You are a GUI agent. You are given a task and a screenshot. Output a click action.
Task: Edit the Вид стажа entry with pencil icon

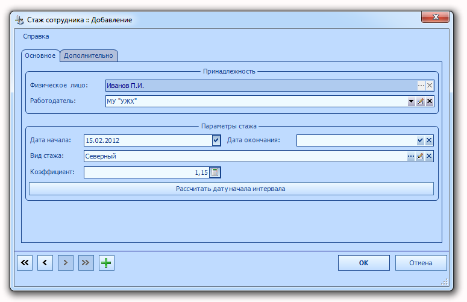coord(420,156)
